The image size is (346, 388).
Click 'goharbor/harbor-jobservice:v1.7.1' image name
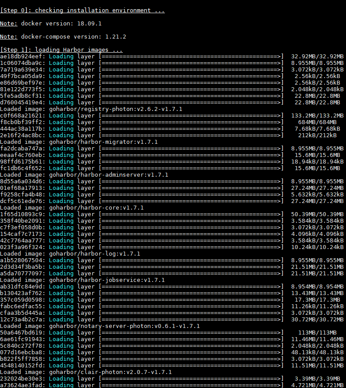tap(107, 280)
